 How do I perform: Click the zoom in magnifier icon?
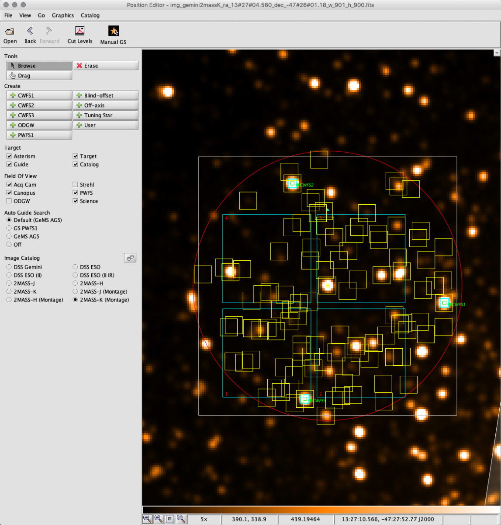tap(148, 519)
